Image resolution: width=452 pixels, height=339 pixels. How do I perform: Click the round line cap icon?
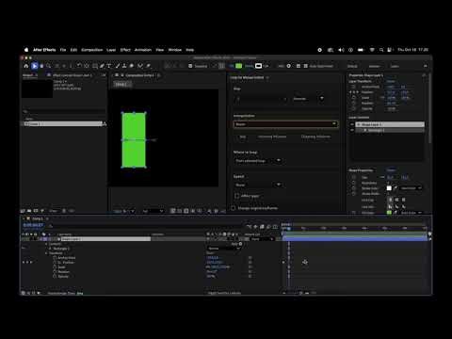click(x=396, y=200)
